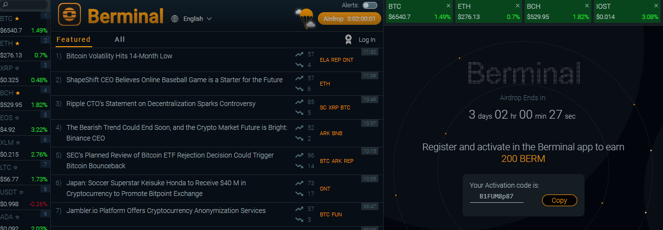663x230 pixels.
Task: Click the search magnifier icon
Action: click(x=5, y=5)
